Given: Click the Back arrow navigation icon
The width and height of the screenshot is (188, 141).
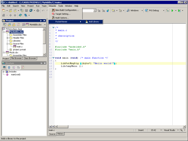Looking at the screenshot, I should point(11,15).
